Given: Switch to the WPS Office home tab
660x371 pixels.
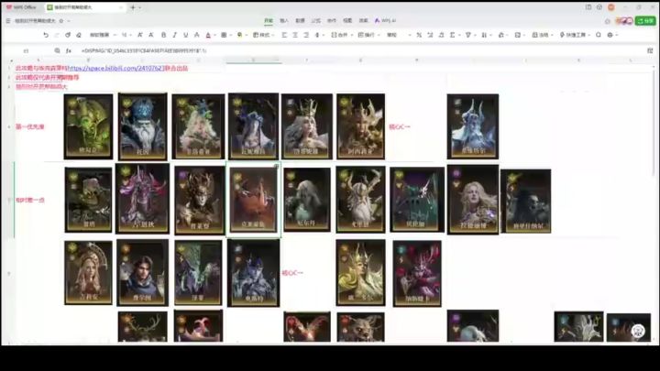Looking at the screenshot, I should coord(21,7).
